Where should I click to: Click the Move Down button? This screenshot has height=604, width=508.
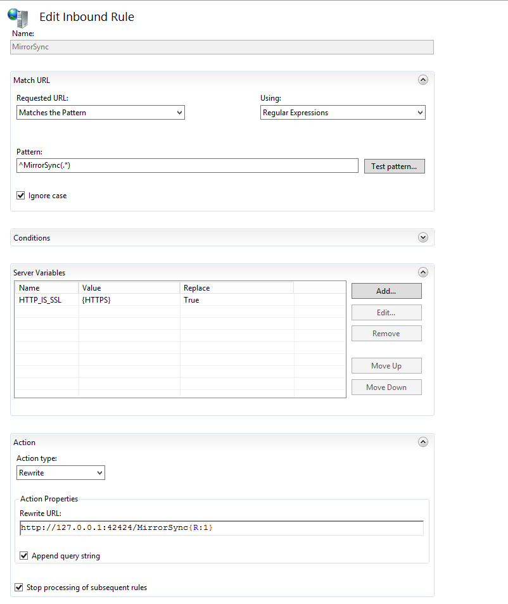coord(386,387)
